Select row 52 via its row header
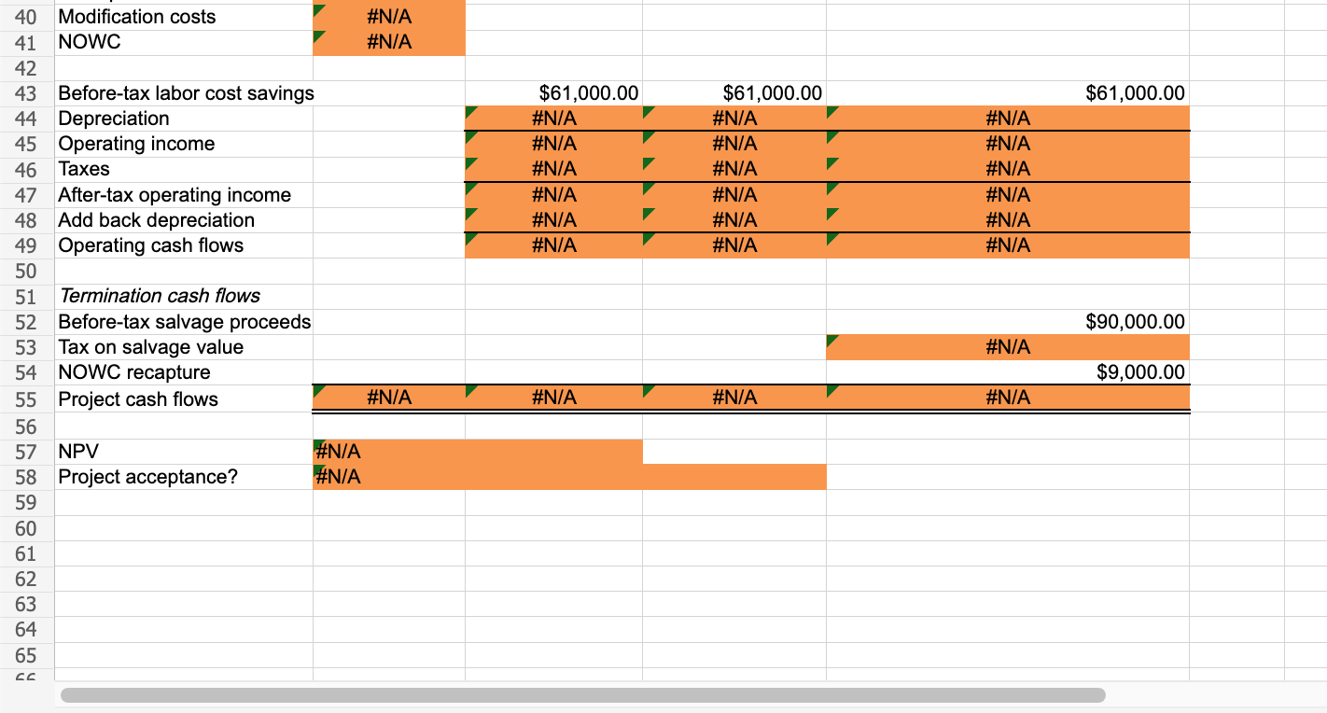 [26, 322]
